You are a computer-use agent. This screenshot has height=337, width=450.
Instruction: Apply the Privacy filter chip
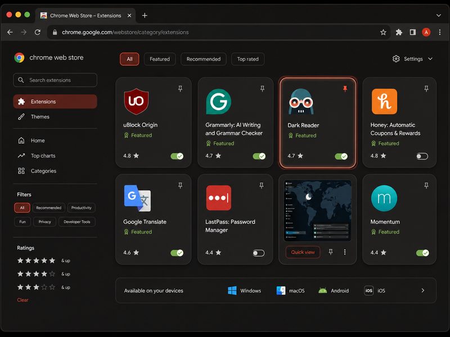pyautogui.click(x=44, y=222)
